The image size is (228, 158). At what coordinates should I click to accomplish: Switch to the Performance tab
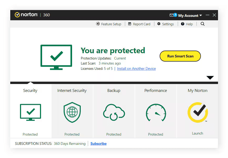pyautogui.click(x=156, y=90)
